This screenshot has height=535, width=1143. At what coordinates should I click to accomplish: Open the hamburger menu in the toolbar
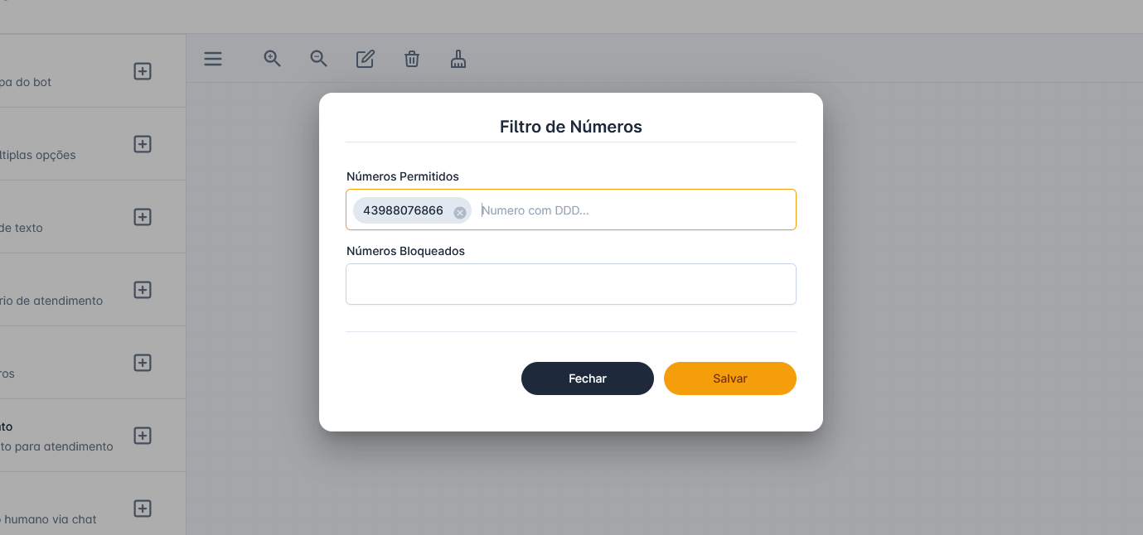pos(213,59)
